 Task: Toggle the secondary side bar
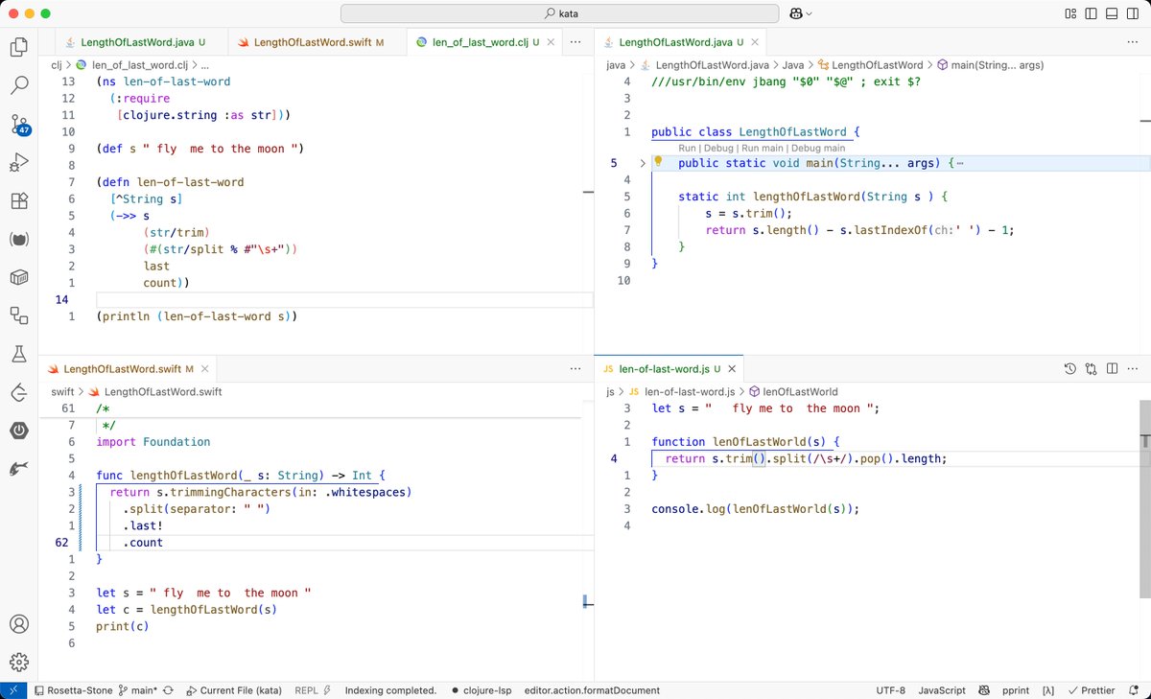point(1133,13)
